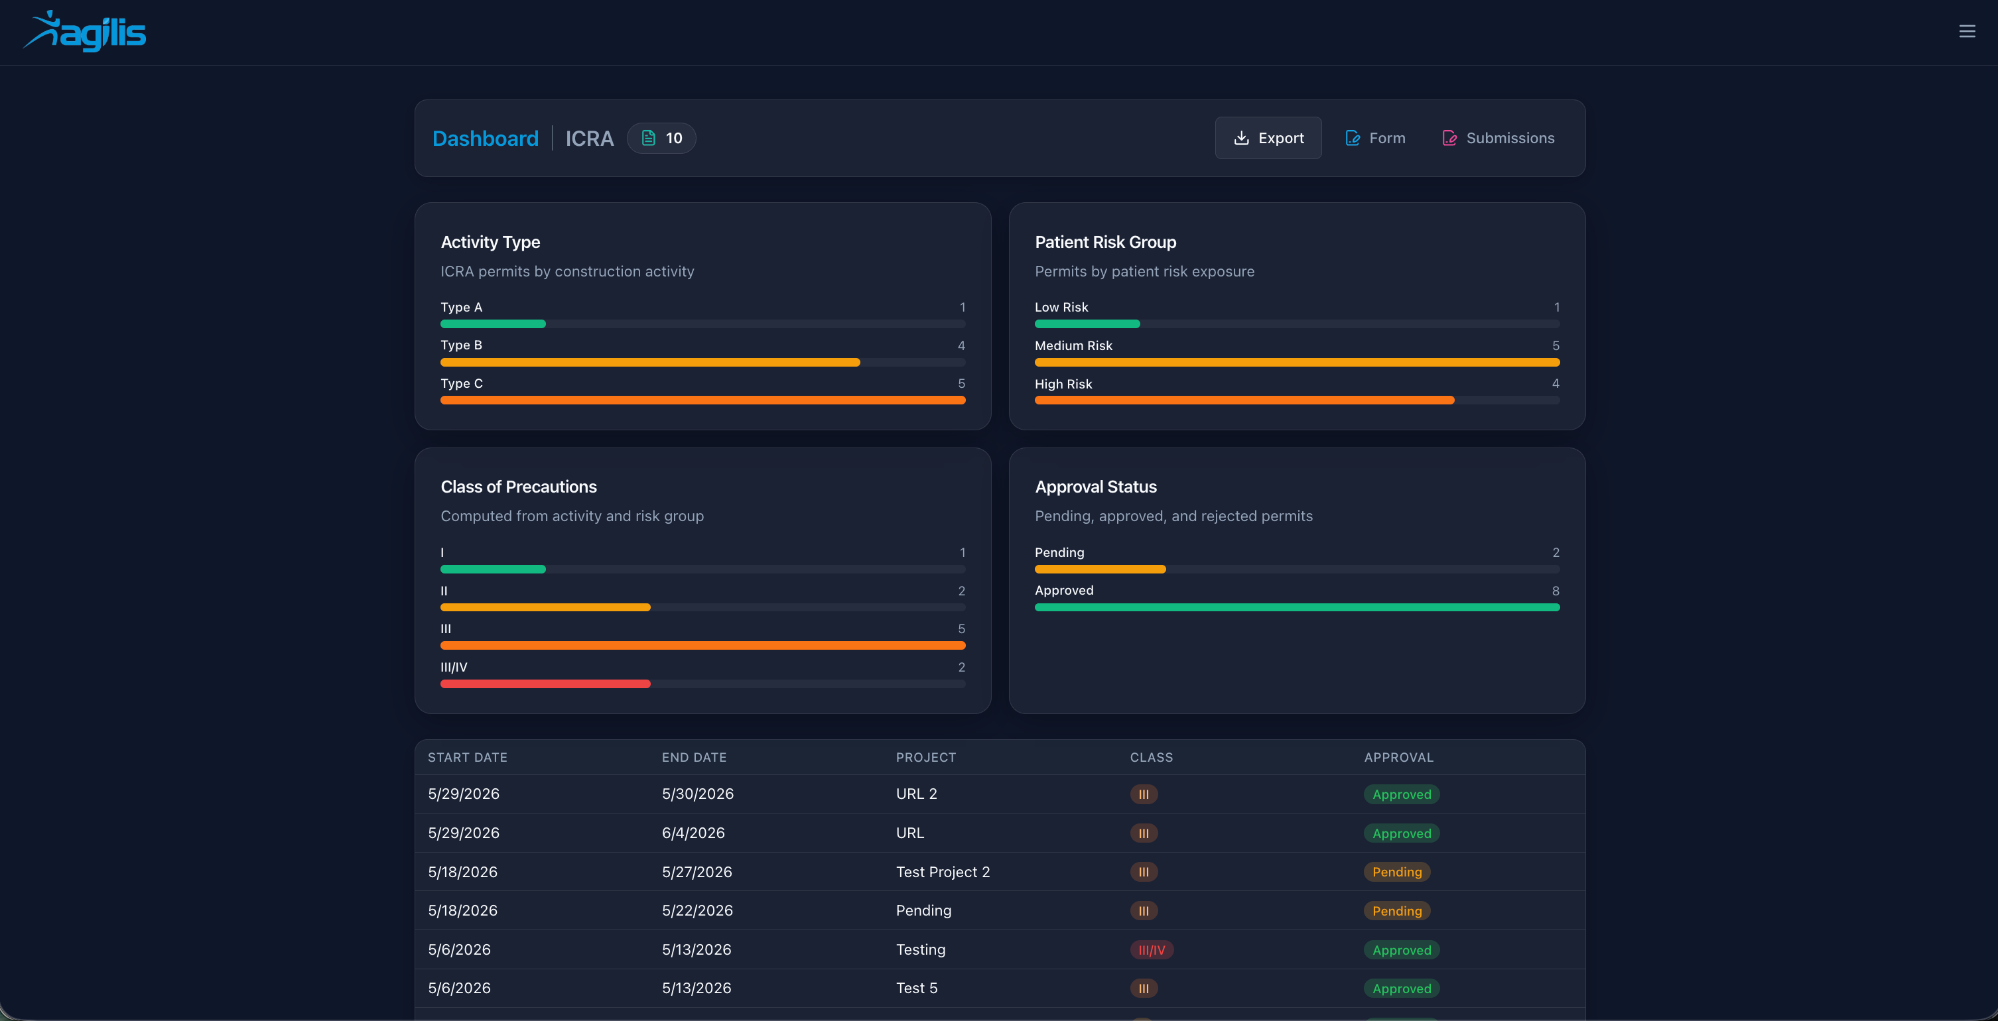This screenshot has width=1998, height=1021.
Task: Click the Form edit icon
Action: point(1353,138)
